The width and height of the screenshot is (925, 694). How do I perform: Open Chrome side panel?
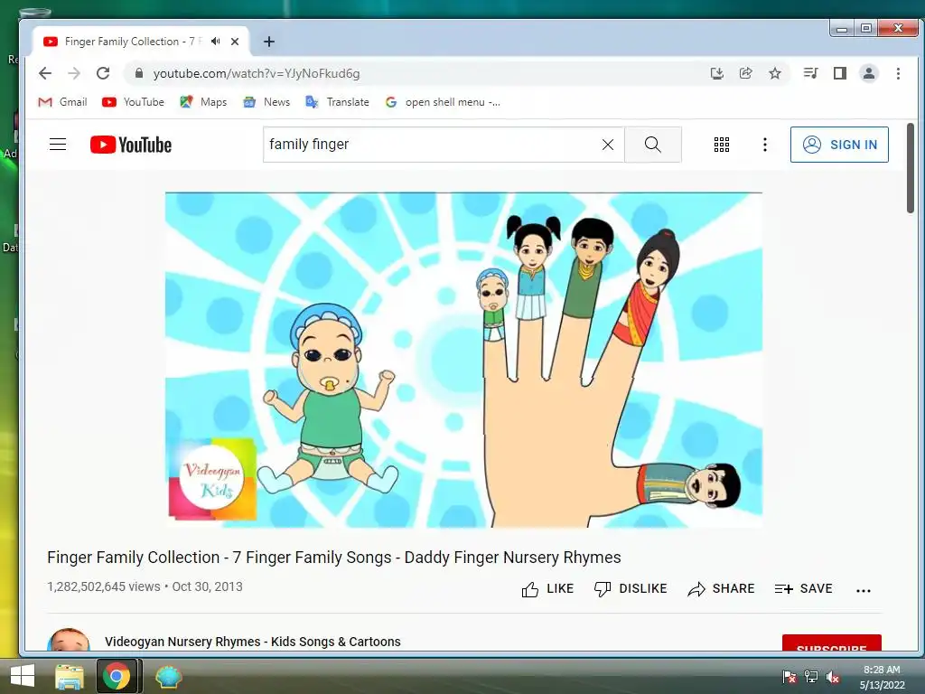[840, 73]
